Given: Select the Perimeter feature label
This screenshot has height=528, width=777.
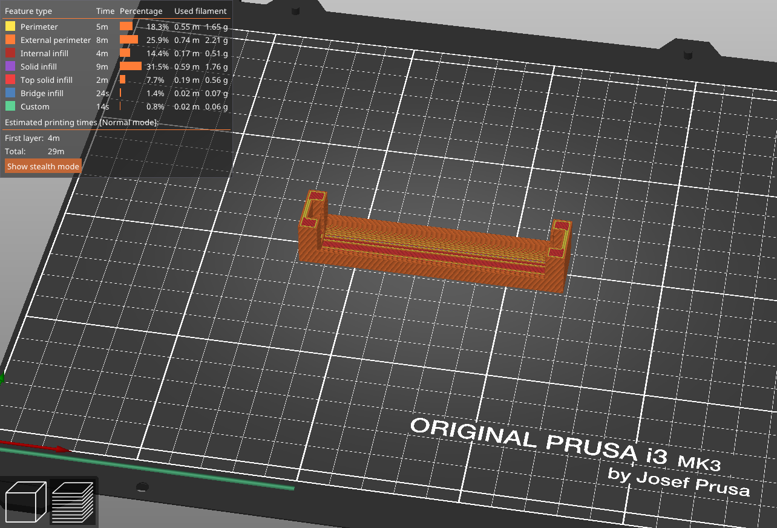Looking at the screenshot, I should point(39,27).
